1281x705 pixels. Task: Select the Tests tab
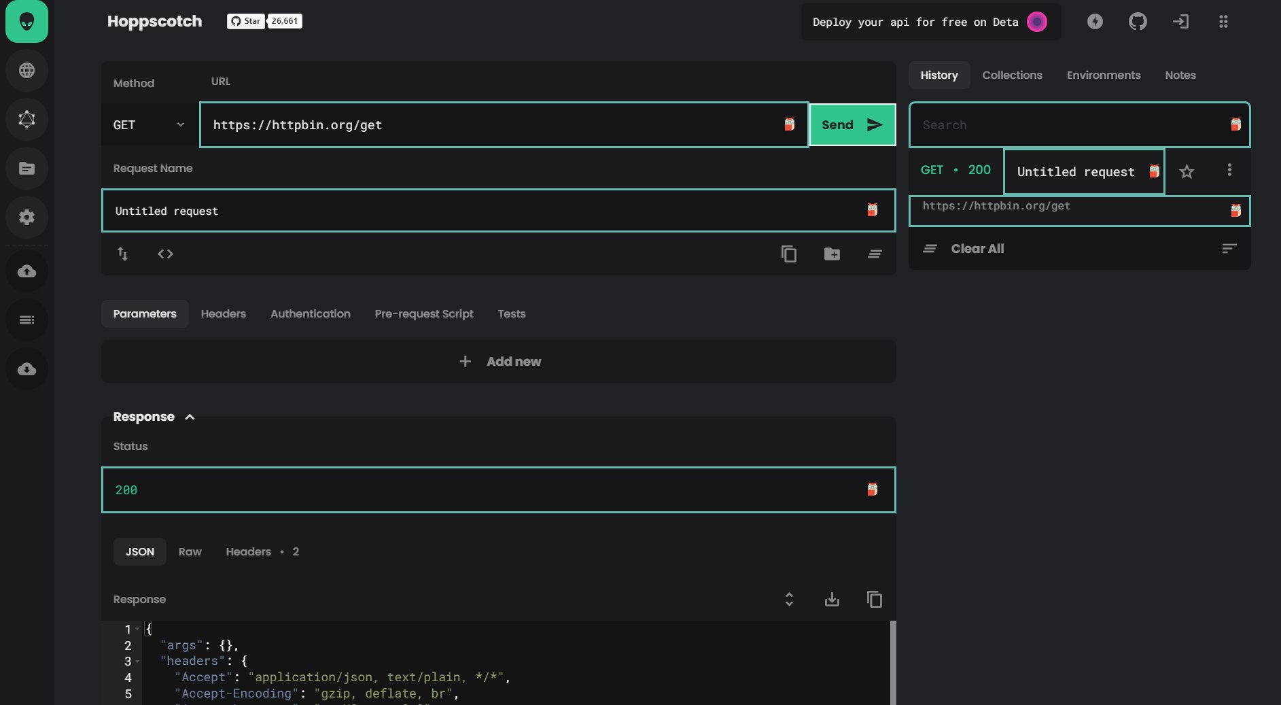pyautogui.click(x=511, y=313)
